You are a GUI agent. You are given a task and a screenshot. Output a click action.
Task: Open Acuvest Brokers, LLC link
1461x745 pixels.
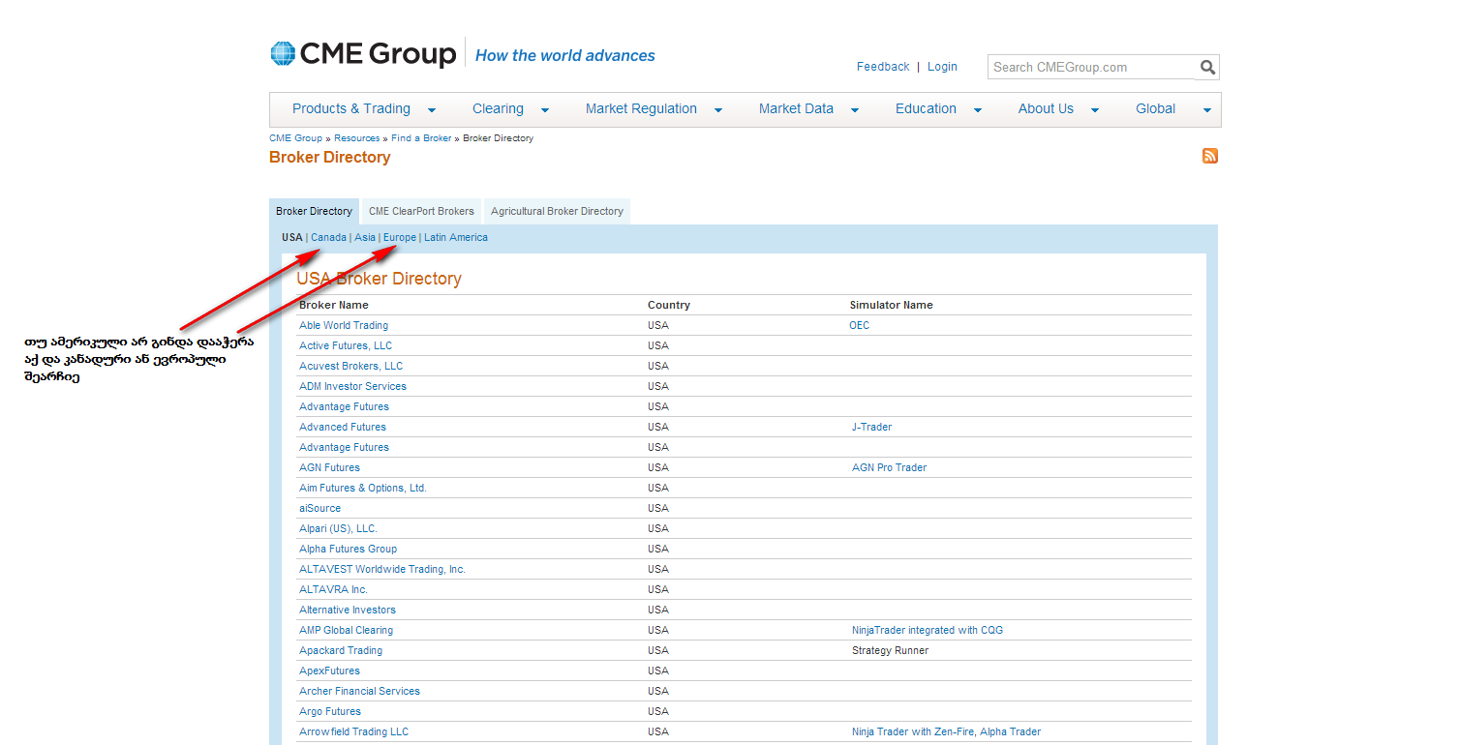coord(350,366)
